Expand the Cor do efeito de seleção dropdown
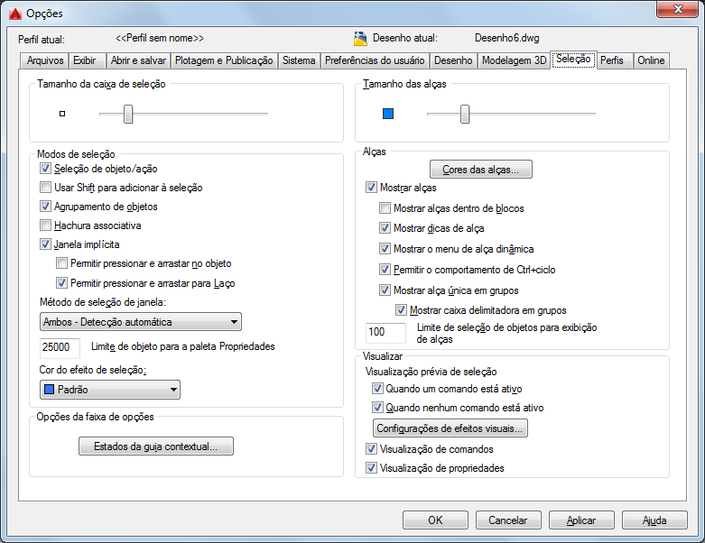This screenshot has height=543, width=705. (x=110, y=390)
